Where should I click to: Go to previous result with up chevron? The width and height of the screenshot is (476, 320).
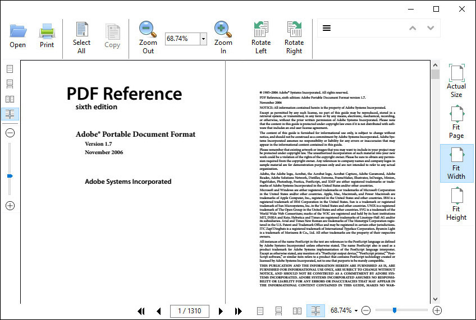413,28
